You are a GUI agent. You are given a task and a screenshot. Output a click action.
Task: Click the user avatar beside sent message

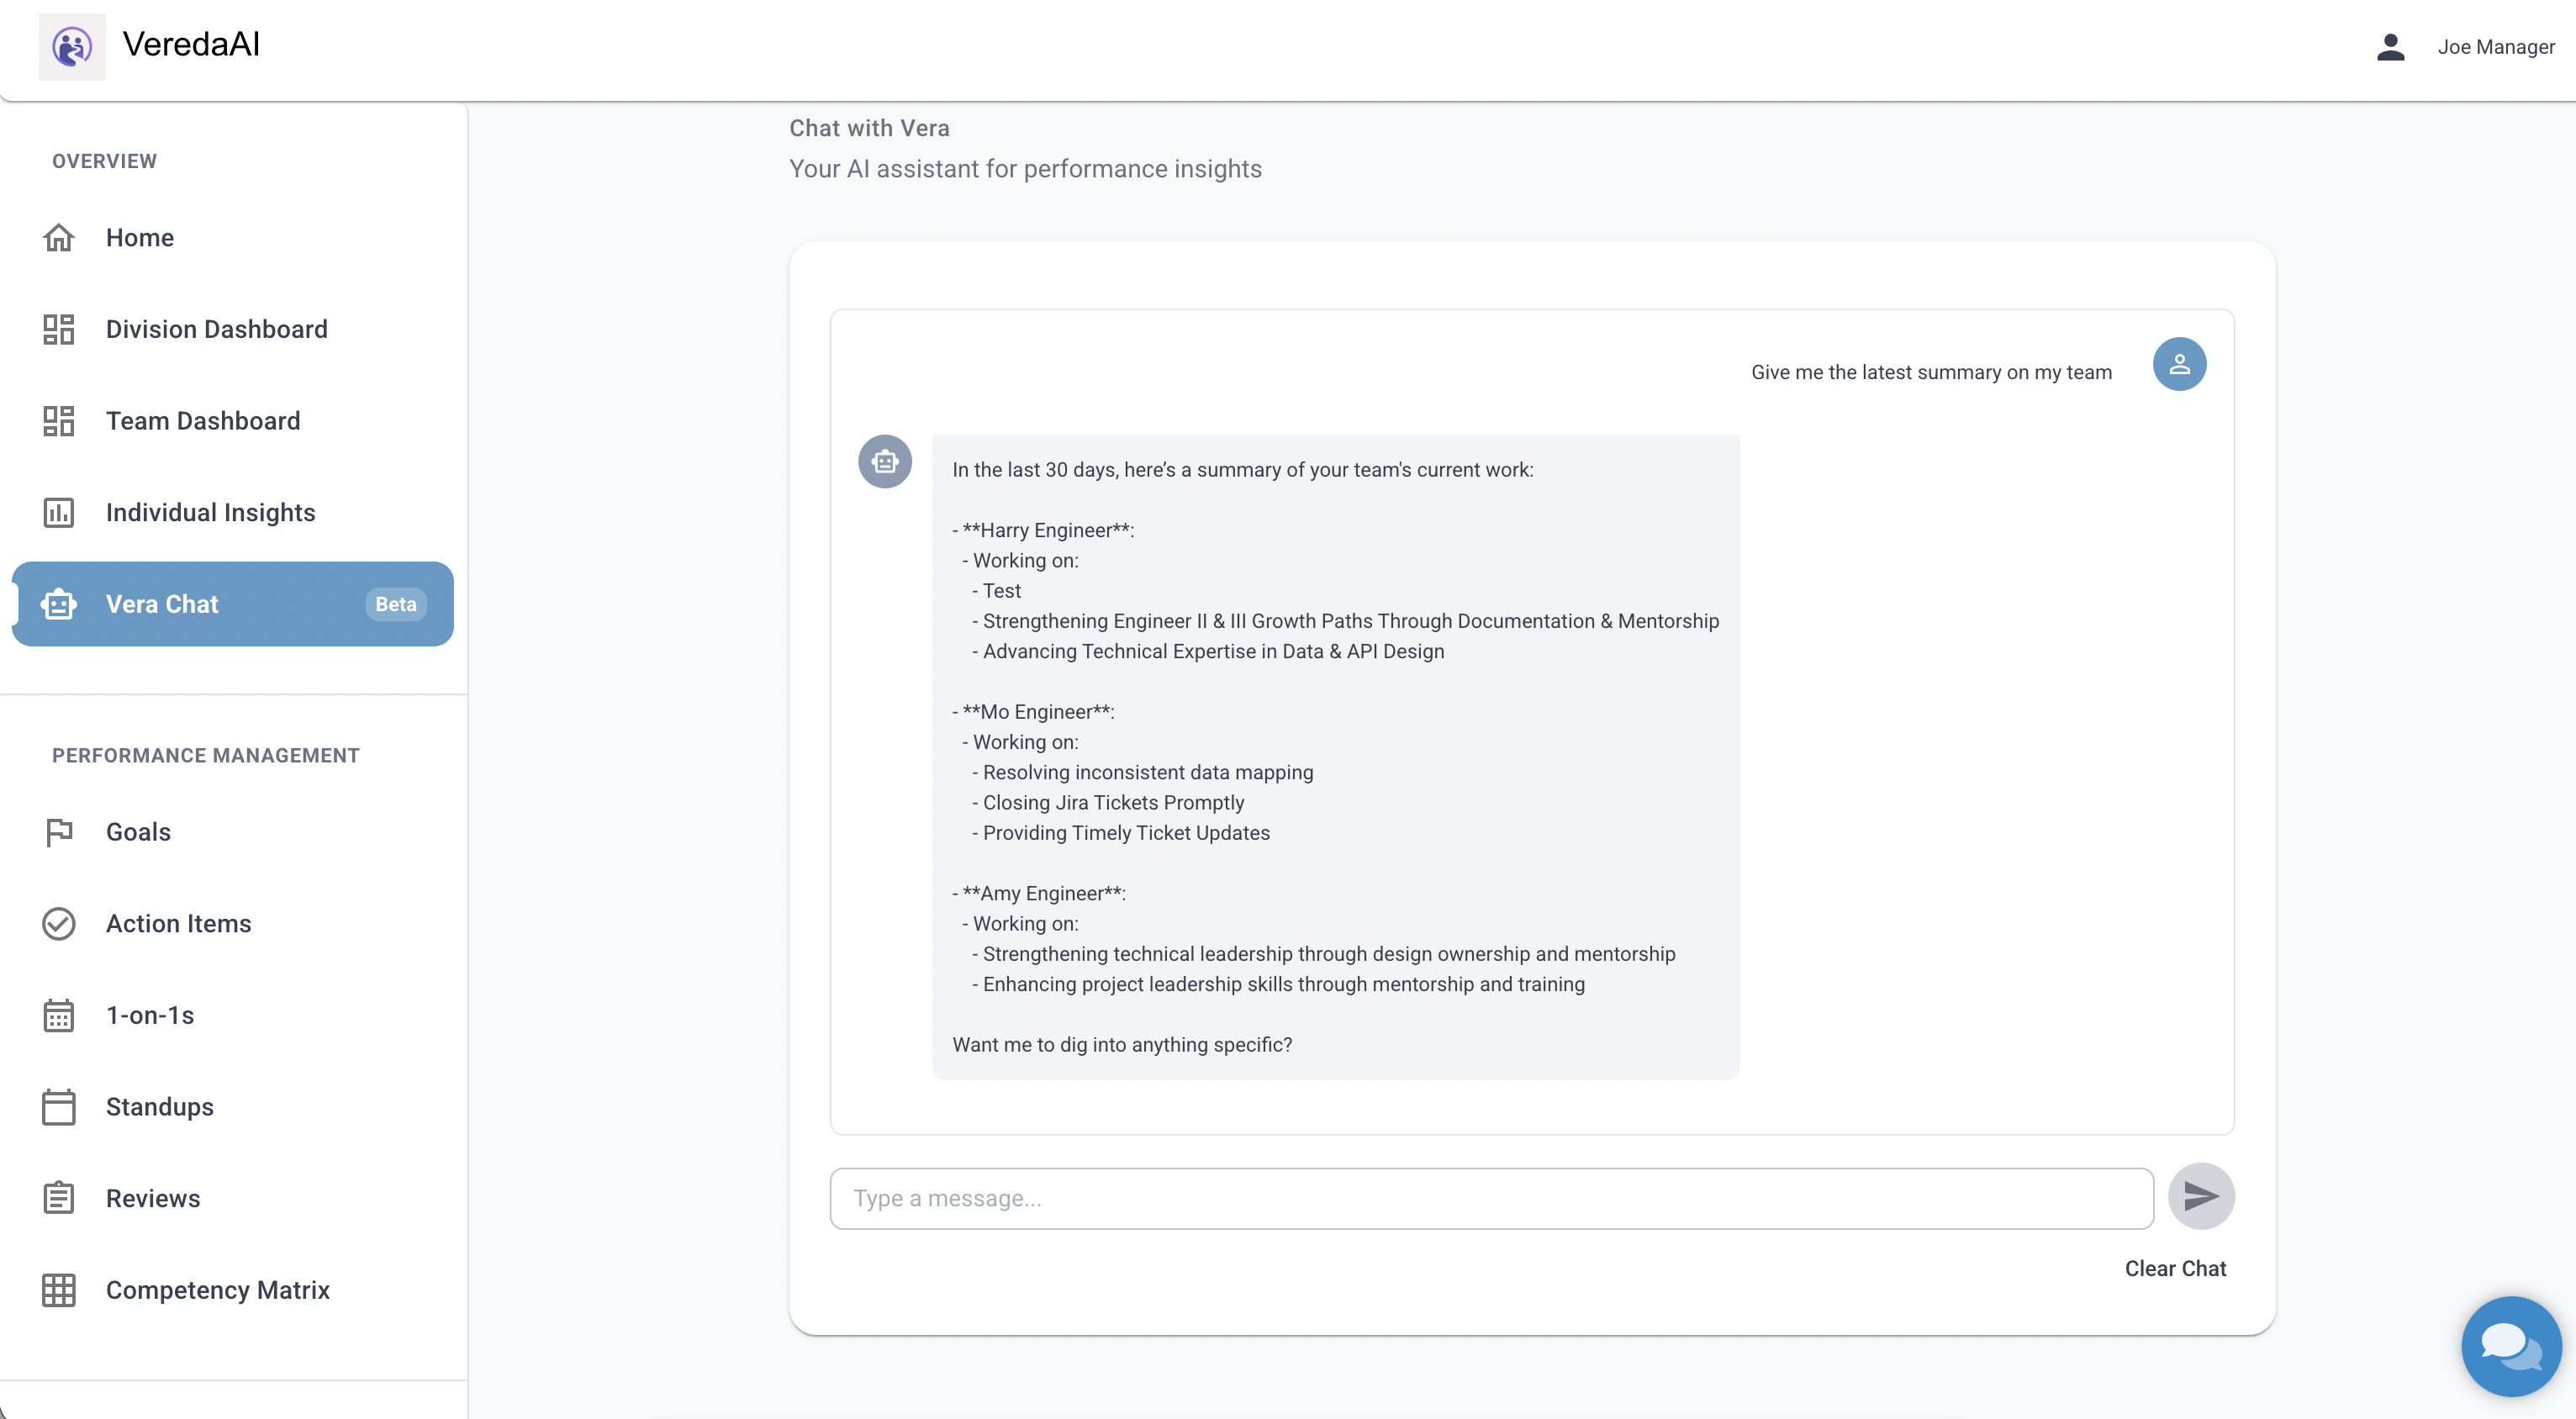2178,364
